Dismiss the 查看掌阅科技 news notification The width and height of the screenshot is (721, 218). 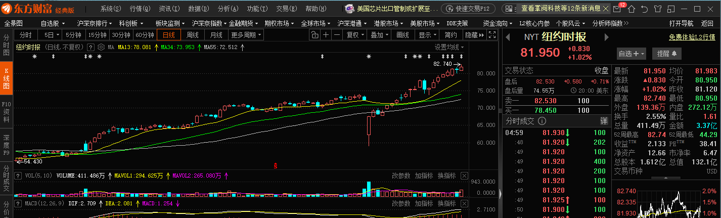coord(607,8)
